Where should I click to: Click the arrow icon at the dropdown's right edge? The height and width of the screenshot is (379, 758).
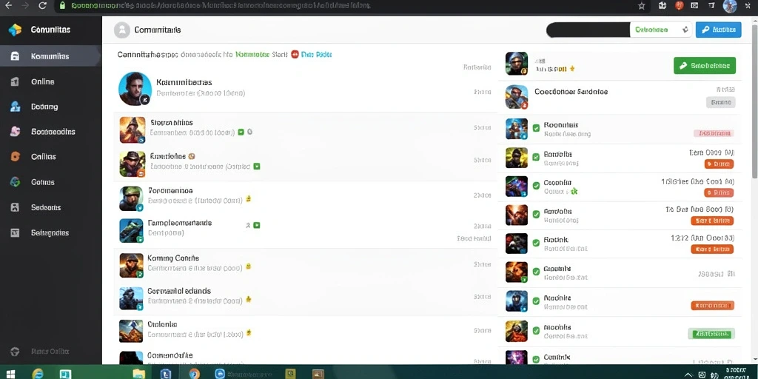pyautogui.click(x=685, y=30)
